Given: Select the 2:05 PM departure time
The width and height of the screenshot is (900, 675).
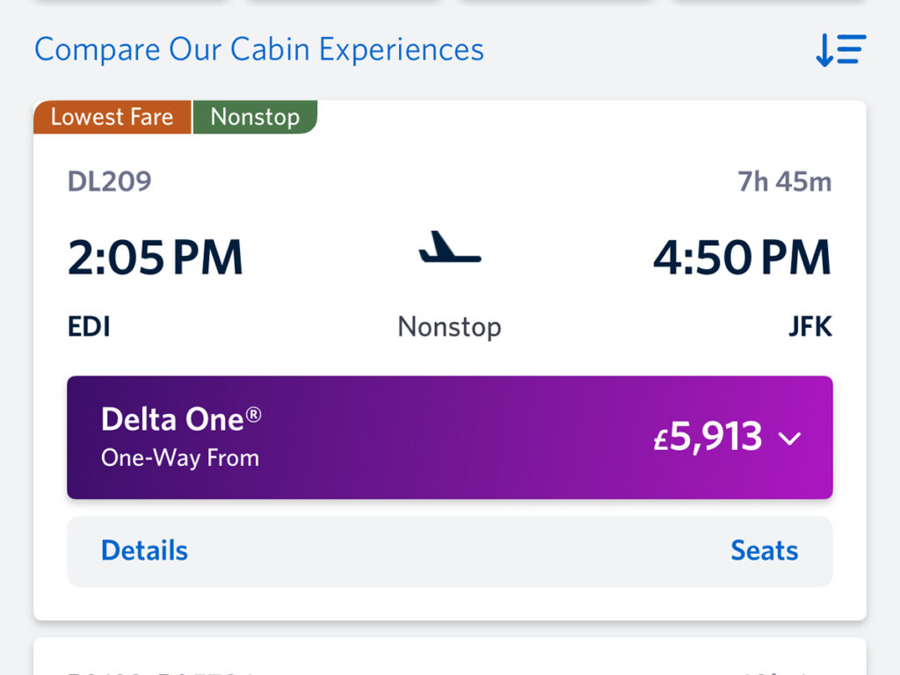Looking at the screenshot, I should tap(155, 258).
